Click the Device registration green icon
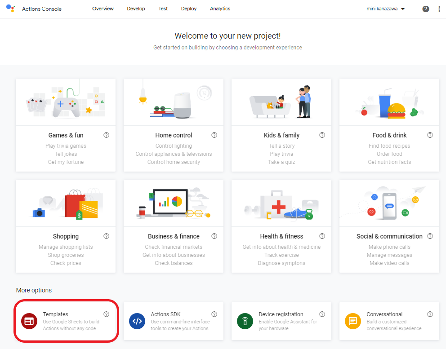This screenshot has height=349, width=446. tap(245, 321)
